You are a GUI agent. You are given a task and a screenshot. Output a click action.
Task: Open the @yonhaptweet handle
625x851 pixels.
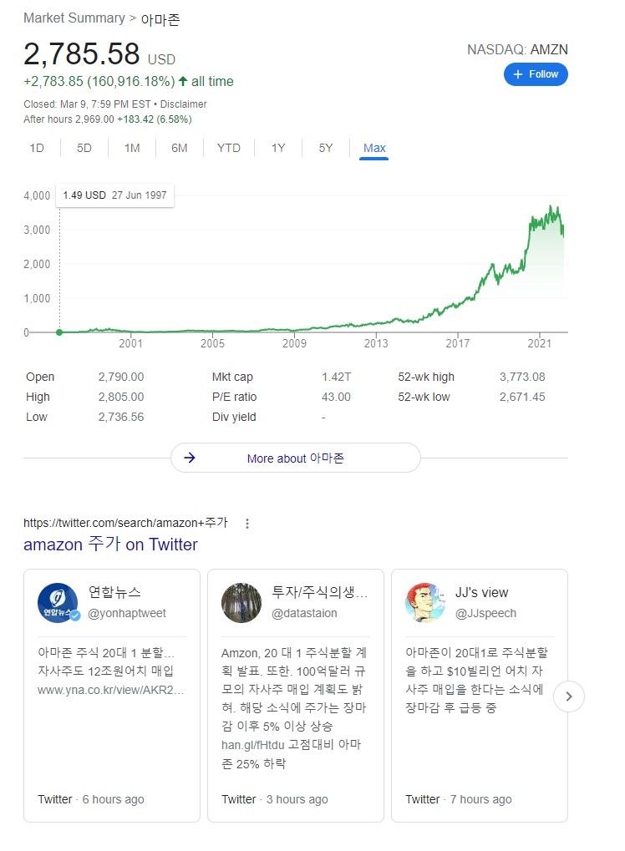coord(127,613)
